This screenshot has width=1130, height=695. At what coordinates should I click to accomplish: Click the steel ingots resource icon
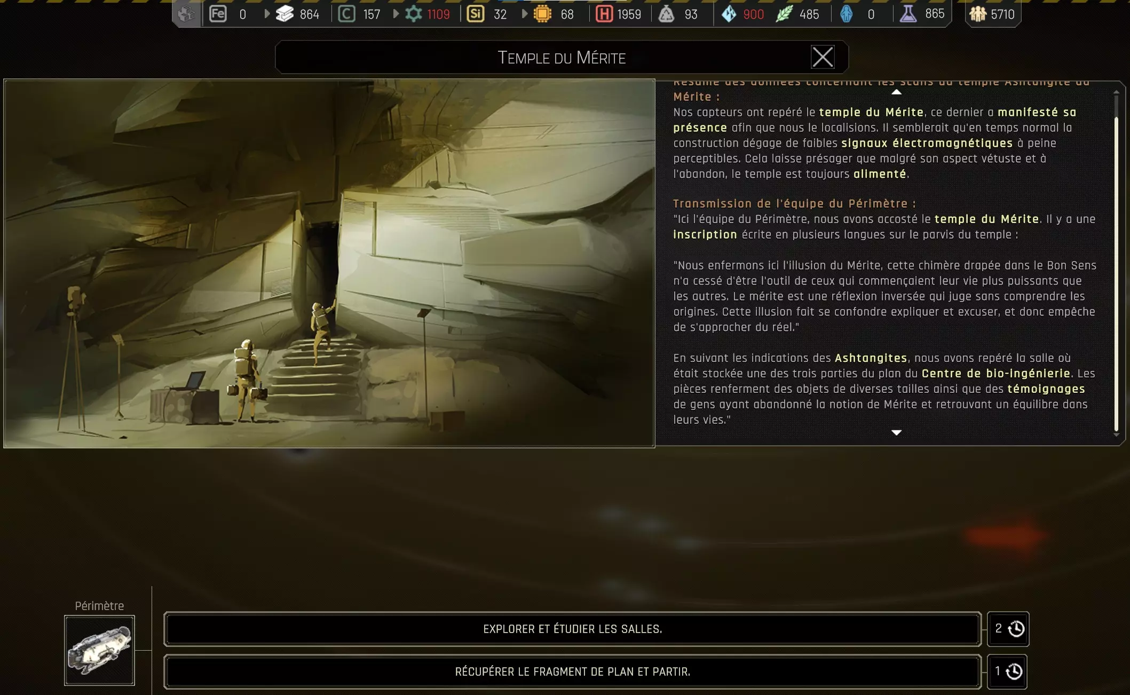tap(285, 14)
